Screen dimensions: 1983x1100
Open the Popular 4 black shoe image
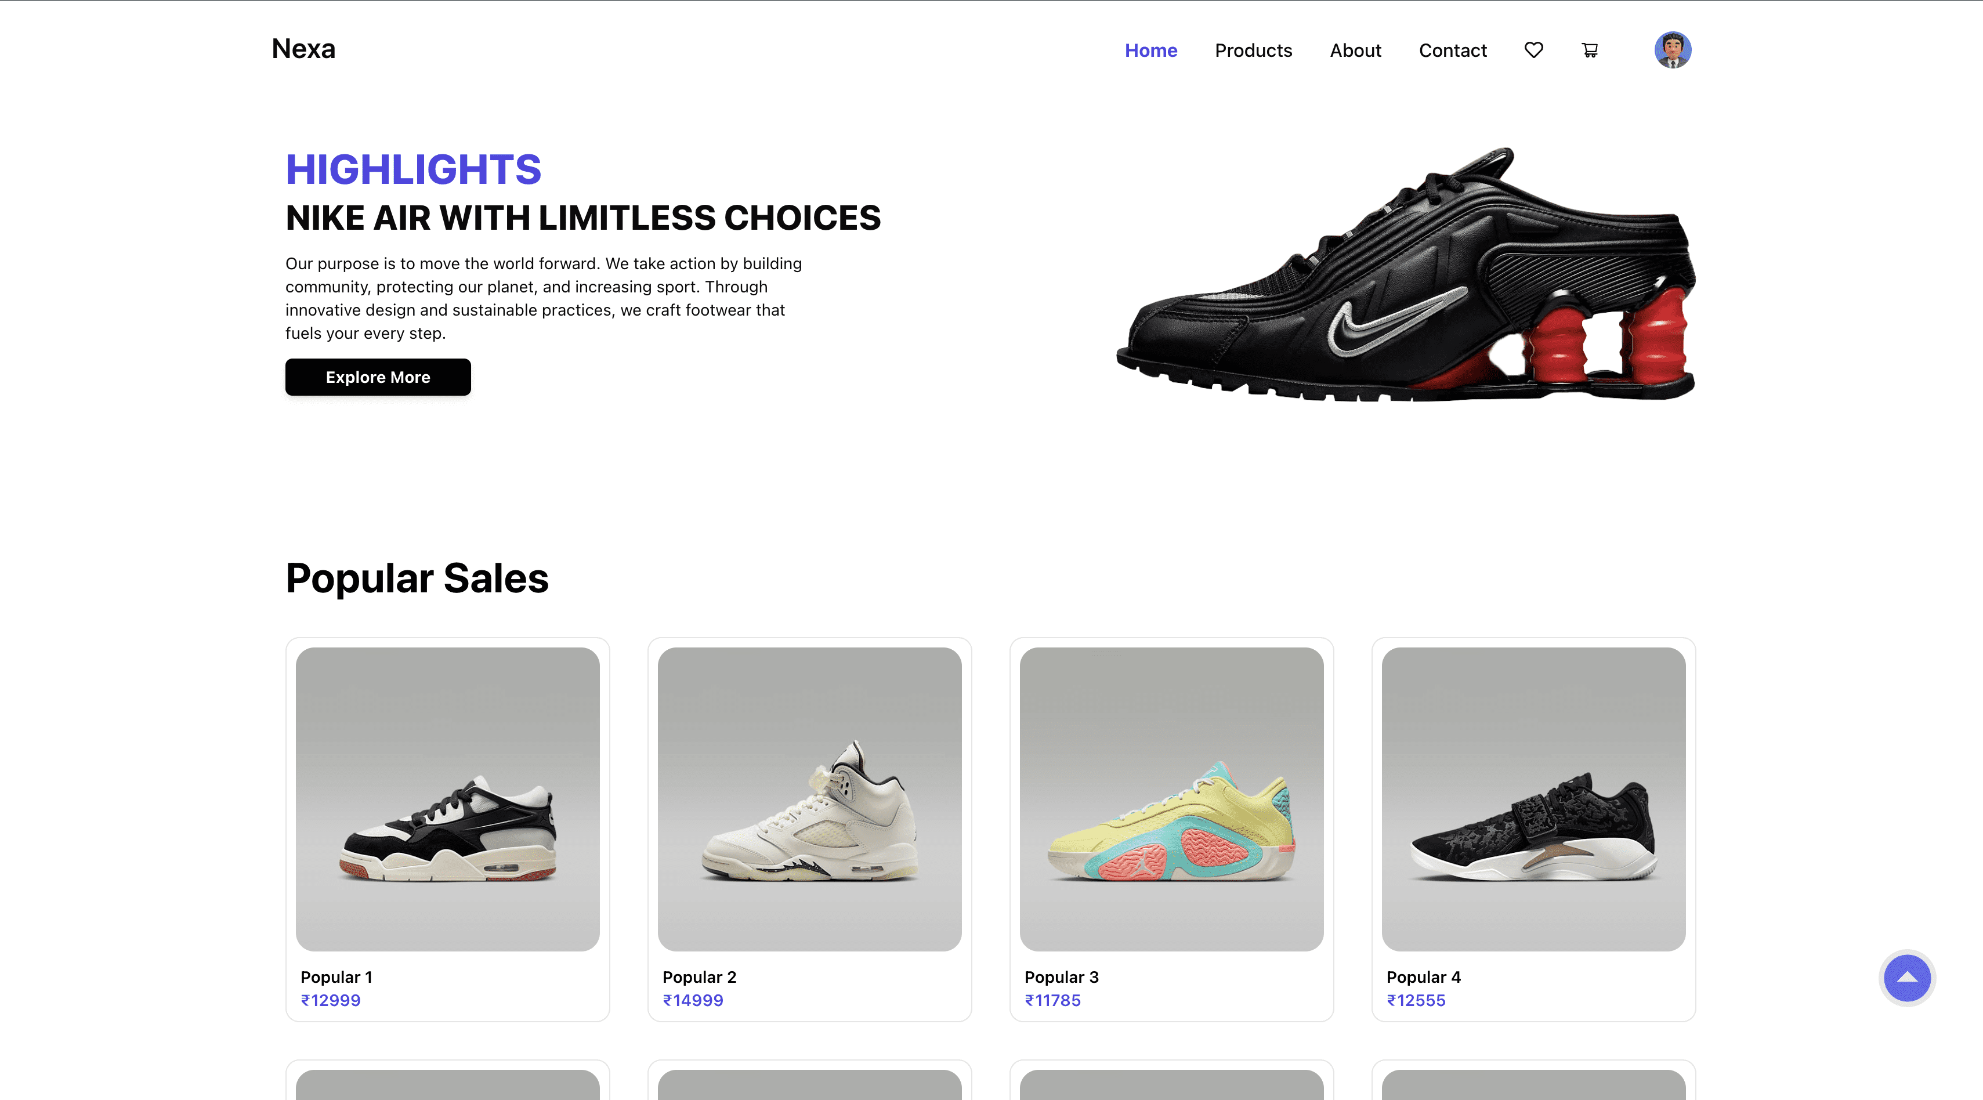click(x=1533, y=799)
